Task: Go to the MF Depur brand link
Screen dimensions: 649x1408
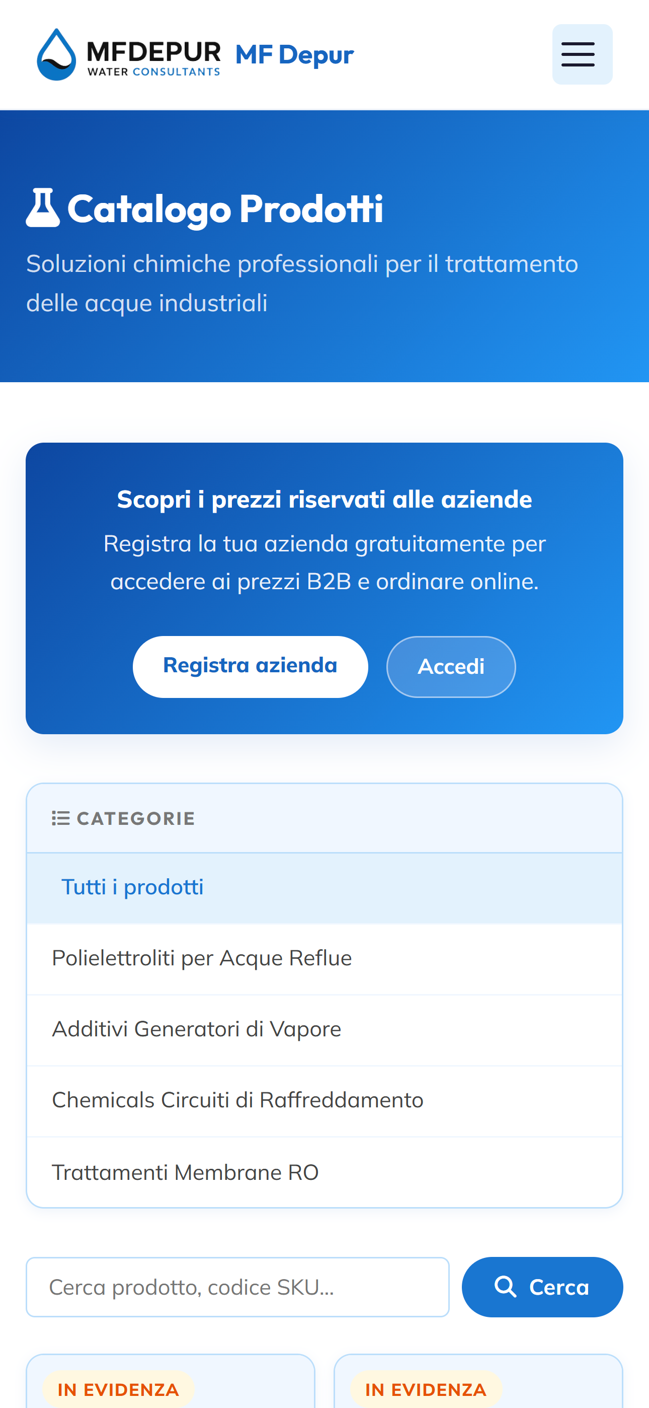Action: [294, 55]
